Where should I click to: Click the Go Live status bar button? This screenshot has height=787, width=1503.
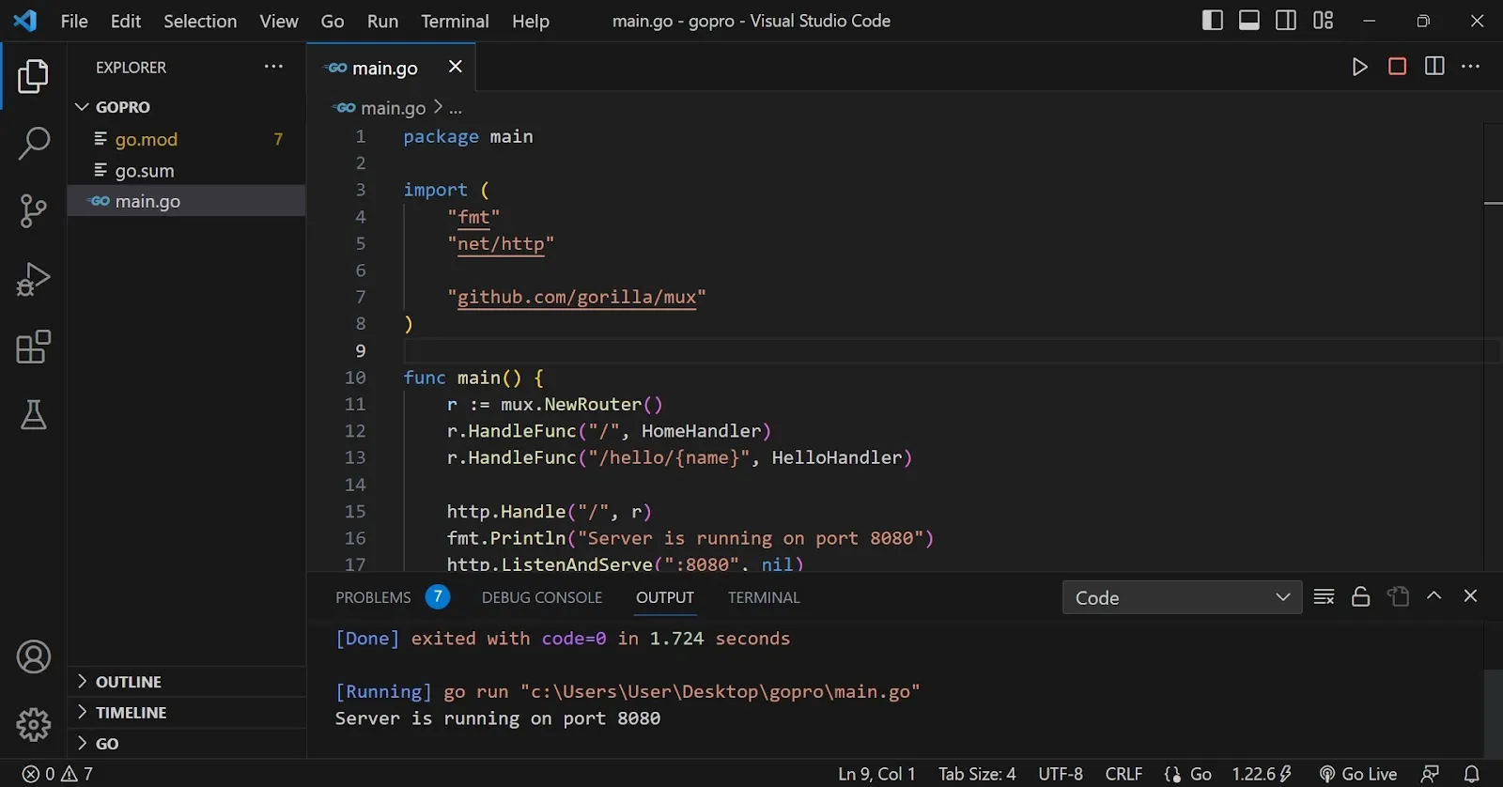pyautogui.click(x=1357, y=774)
